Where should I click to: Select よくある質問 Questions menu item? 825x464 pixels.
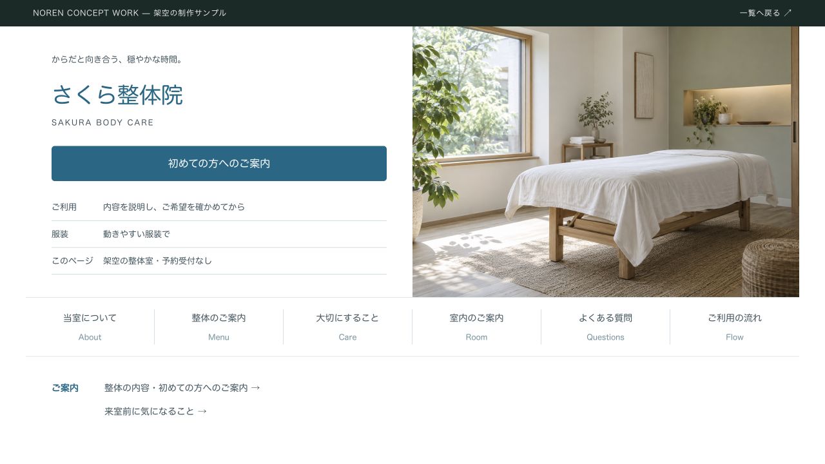(x=606, y=327)
